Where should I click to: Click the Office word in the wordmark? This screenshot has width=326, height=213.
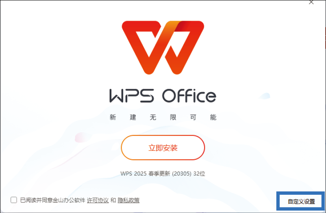point(189,96)
